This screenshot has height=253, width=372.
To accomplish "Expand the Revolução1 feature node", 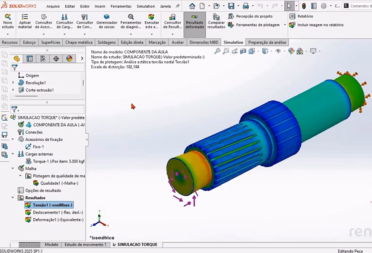I will point(13,83).
